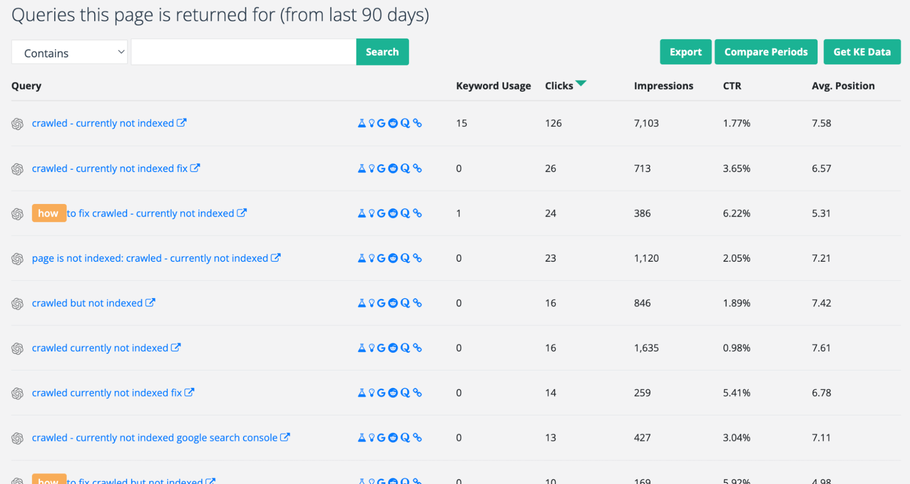
Task: Open Google icon for 'crawled - currently not indexed fix'
Action: 381,169
